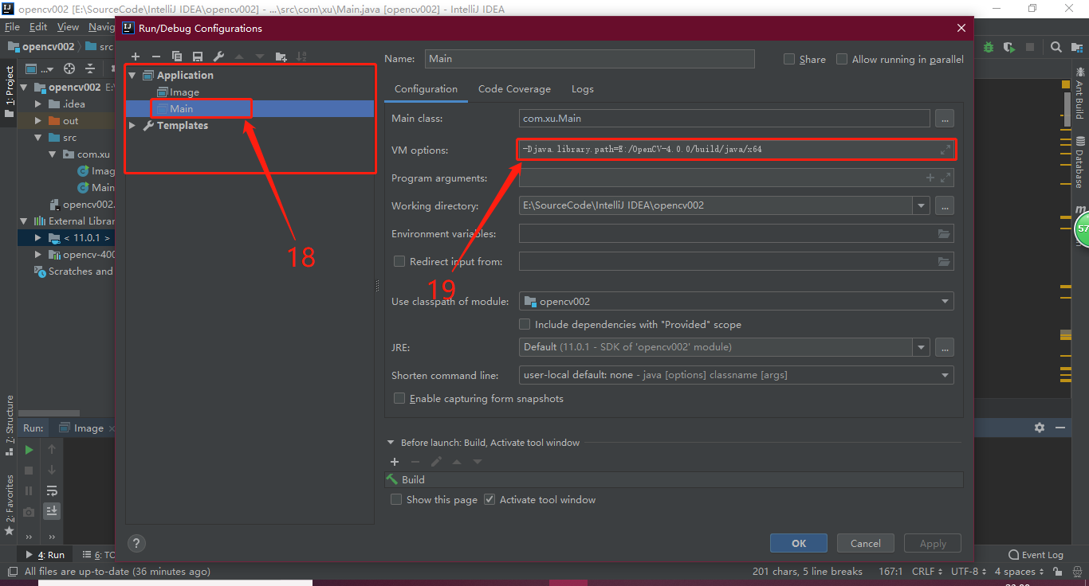Browse Working directory with ellipsis button
Image resolution: width=1089 pixels, height=586 pixels.
click(x=945, y=205)
